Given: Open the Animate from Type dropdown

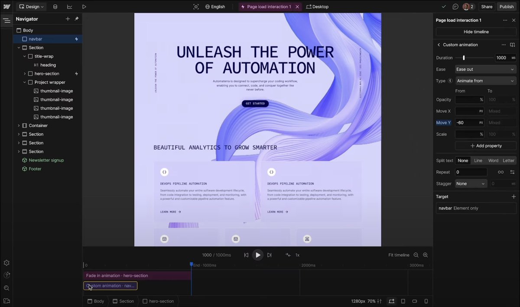Looking at the screenshot, I should pyautogui.click(x=485, y=81).
